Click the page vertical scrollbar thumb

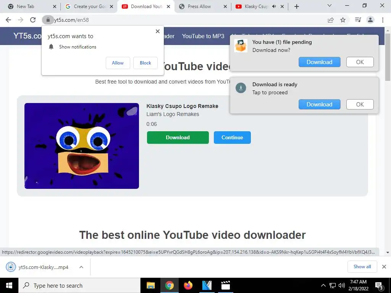(388, 57)
